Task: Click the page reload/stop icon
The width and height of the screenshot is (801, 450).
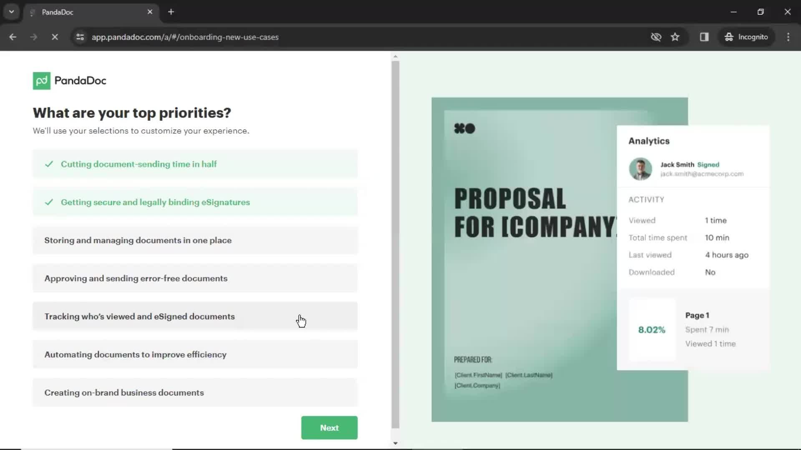Action: 54,37
